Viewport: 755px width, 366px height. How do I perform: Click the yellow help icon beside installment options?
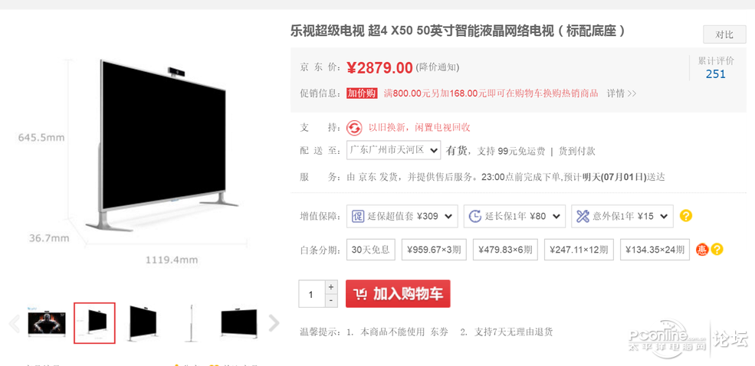tap(717, 250)
